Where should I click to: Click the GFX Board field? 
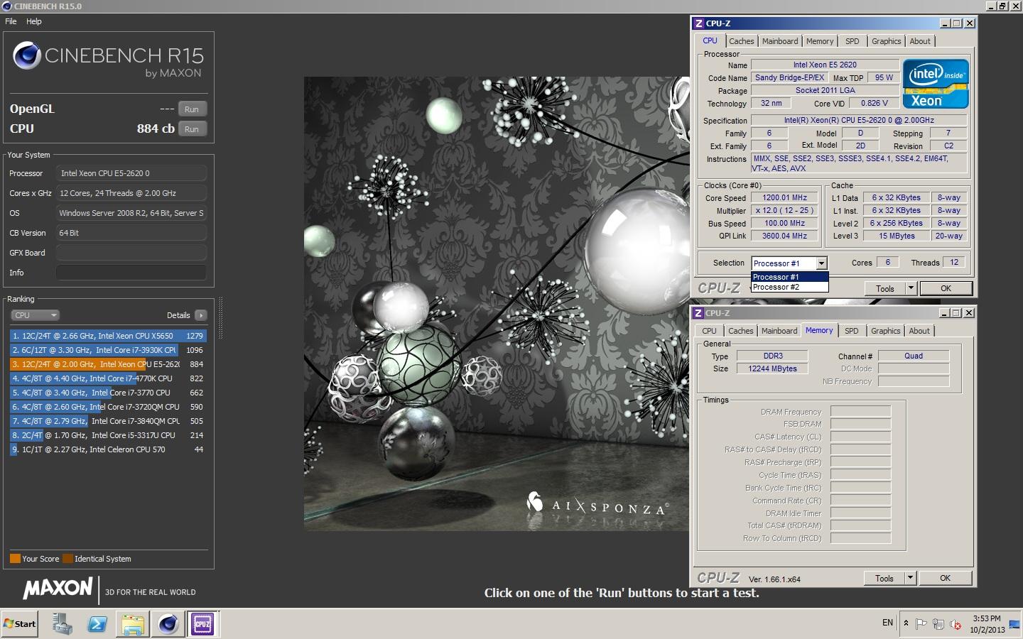[131, 253]
